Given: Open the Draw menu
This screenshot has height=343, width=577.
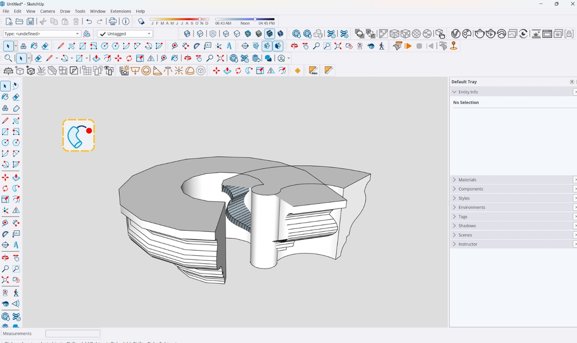Looking at the screenshot, I should 65,11.
